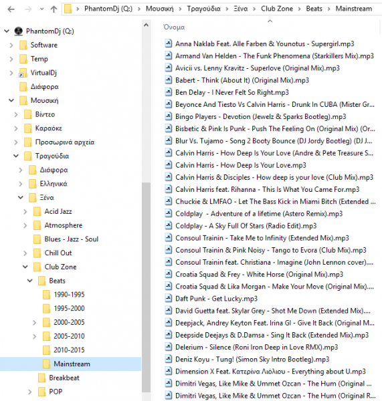Screen dimensions: 382x401
Task: Expand the Chill Out folder
Action: click(x=25, y=253)
